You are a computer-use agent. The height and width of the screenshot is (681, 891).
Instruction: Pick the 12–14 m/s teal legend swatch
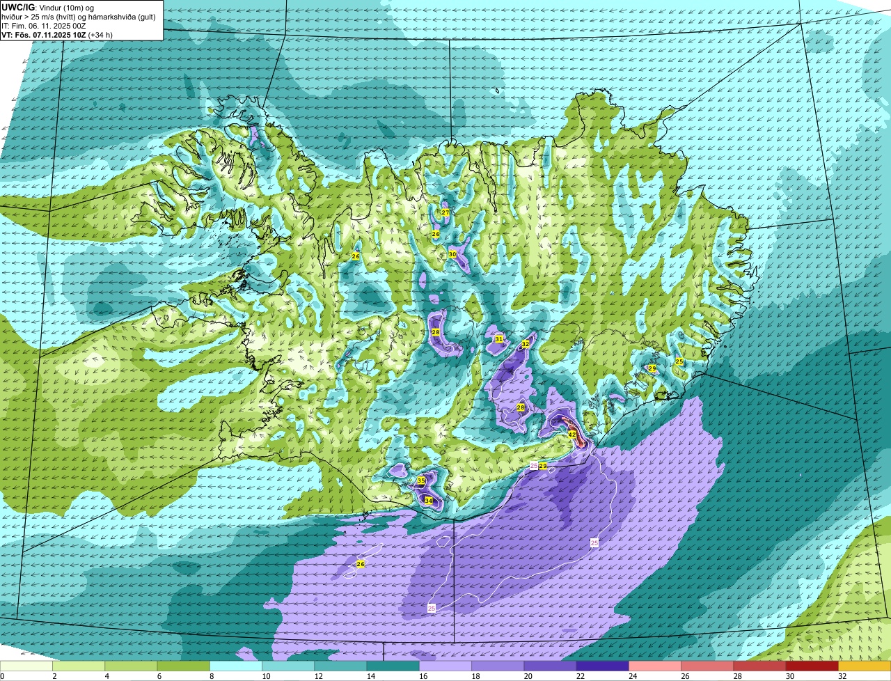(340, 666)
